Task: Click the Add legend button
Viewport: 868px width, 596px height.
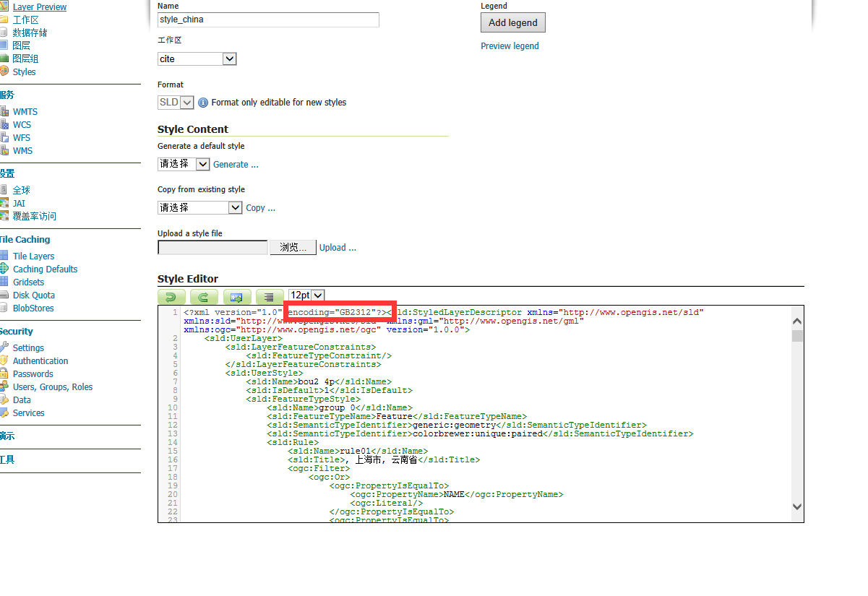Action: tap(513, 22)
